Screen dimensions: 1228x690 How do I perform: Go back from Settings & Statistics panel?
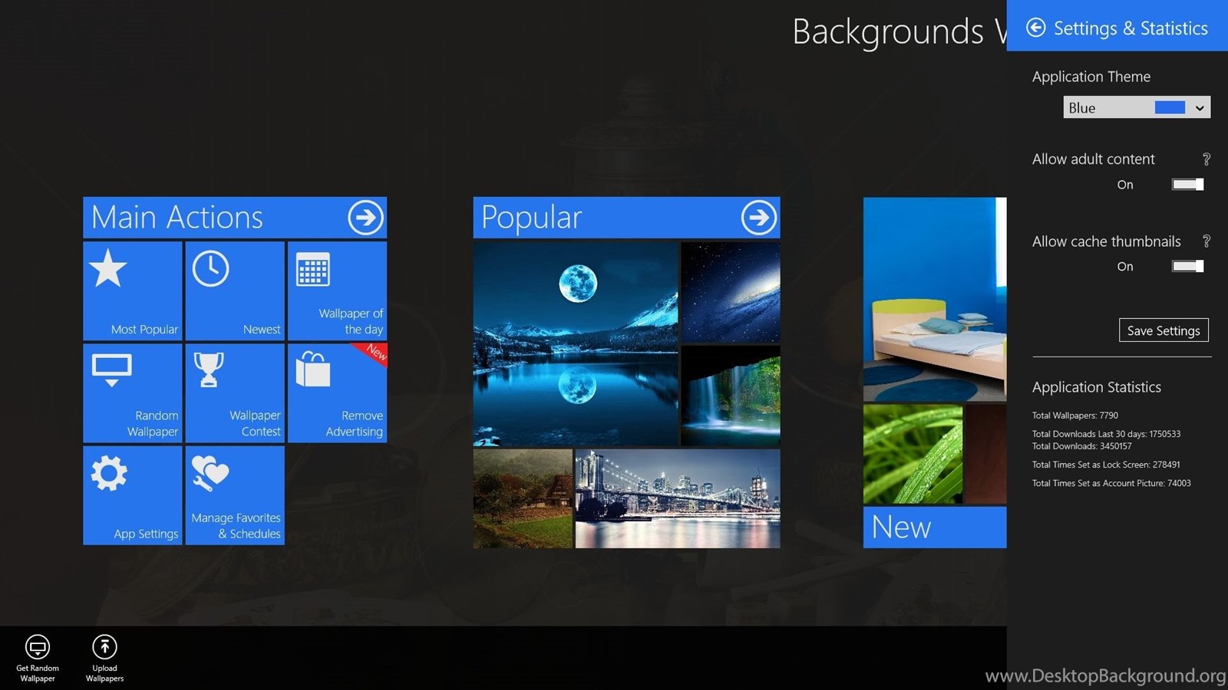pos(1036,28)
